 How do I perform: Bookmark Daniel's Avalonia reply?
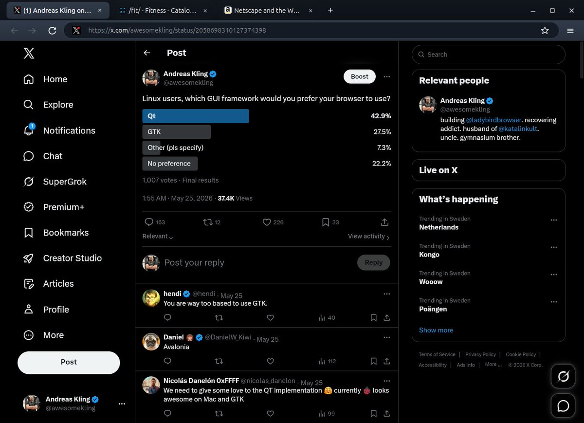coord(374,361)
